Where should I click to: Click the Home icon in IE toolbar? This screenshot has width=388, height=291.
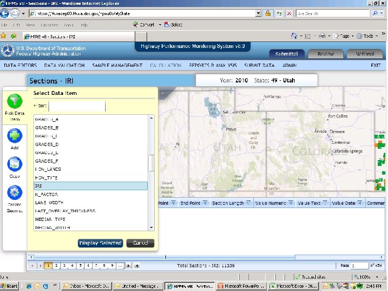tap(294, 36)
